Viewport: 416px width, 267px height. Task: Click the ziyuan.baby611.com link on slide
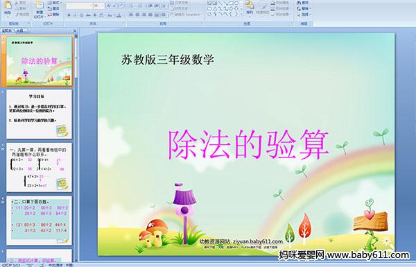coord(258,241)
